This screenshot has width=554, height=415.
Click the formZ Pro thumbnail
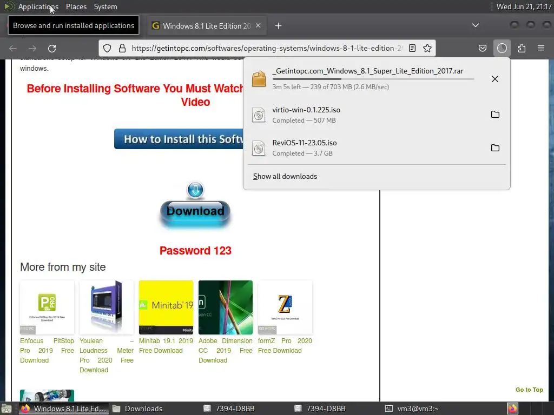tap(285, 307)
